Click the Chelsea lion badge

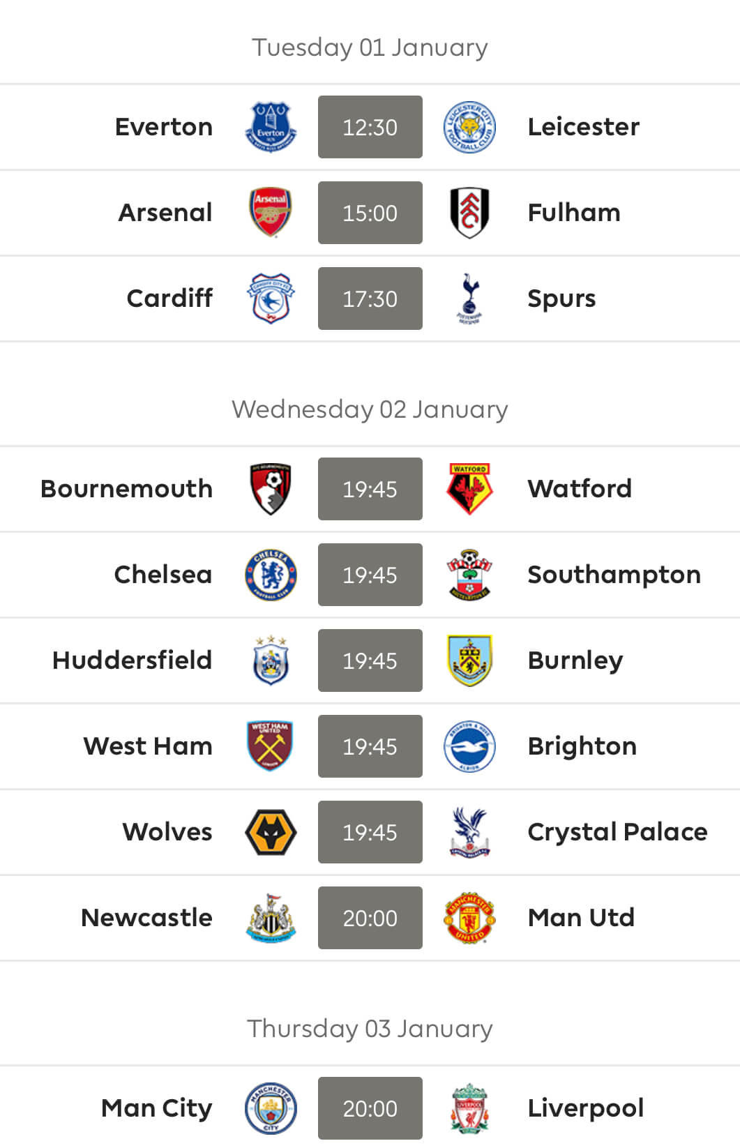271,575
